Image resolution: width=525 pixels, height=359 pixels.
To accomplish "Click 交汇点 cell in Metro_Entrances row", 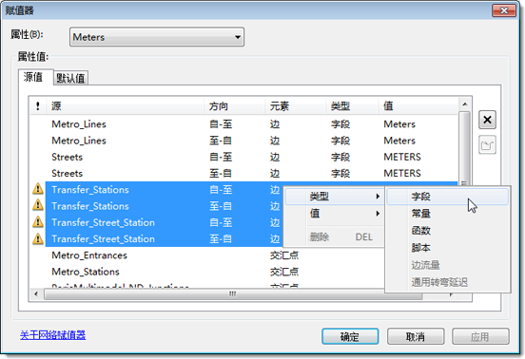I will coord(284,255).
